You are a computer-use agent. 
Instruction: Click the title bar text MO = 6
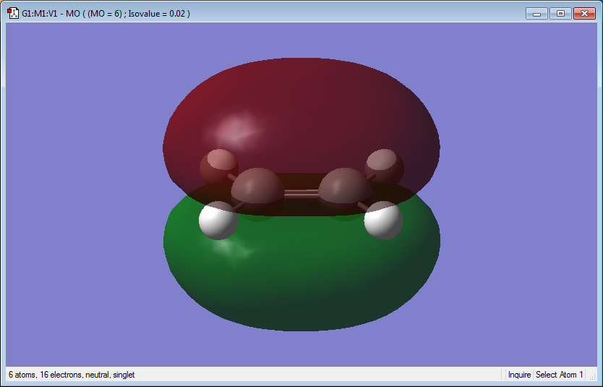click(x=105, y=14)
